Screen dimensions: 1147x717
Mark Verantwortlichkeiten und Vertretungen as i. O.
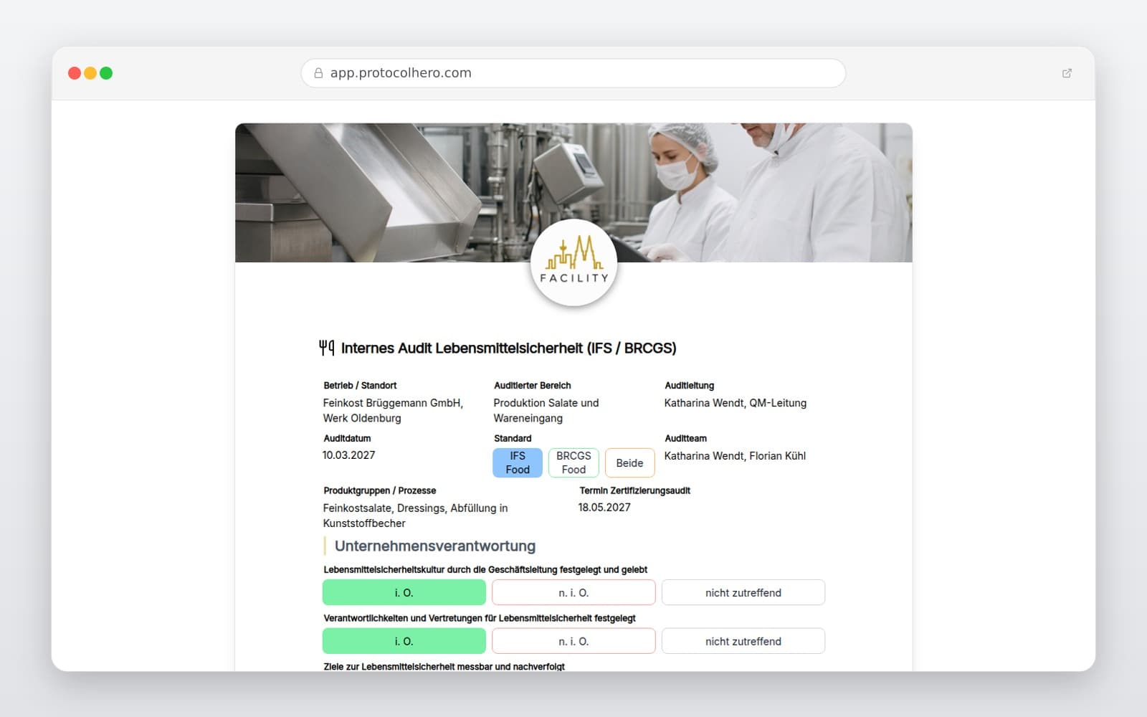404,641
